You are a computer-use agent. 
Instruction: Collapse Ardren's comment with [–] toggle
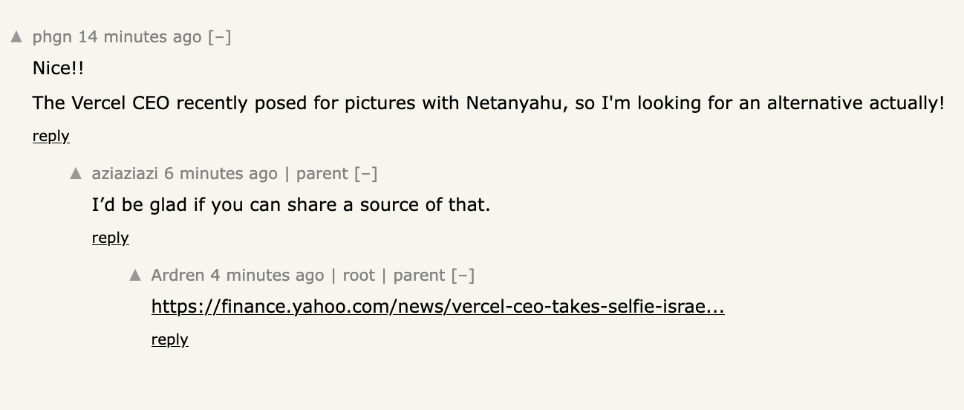[x=463, y=276]
